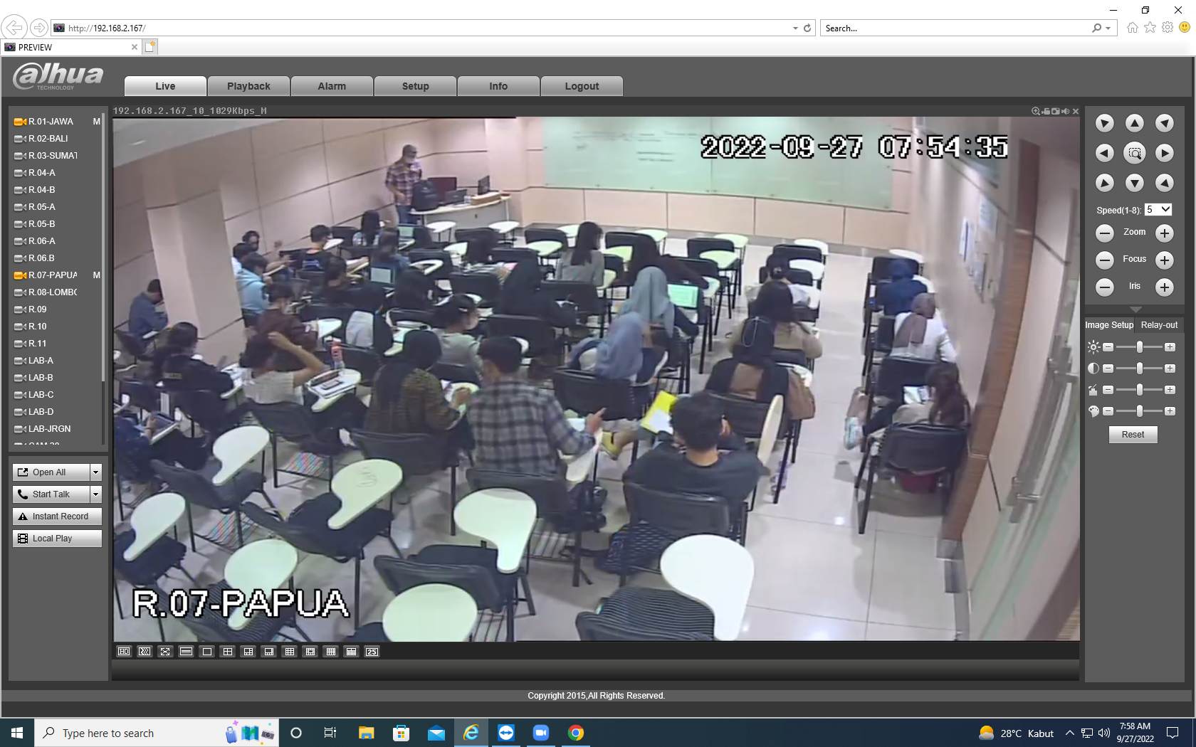Pan the PTZ camera left
The image size is (1196, 747).
point(1105,153)
